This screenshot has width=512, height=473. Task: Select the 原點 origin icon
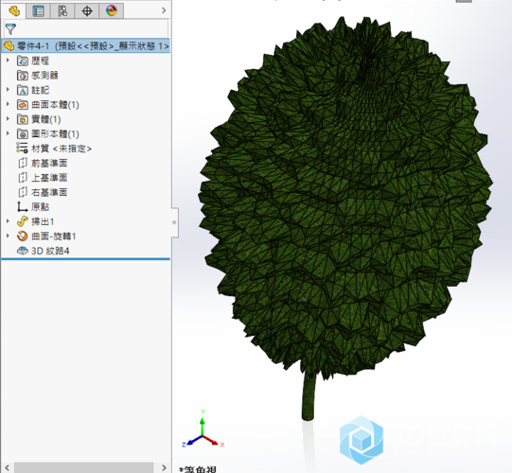[x=22, y=206]
